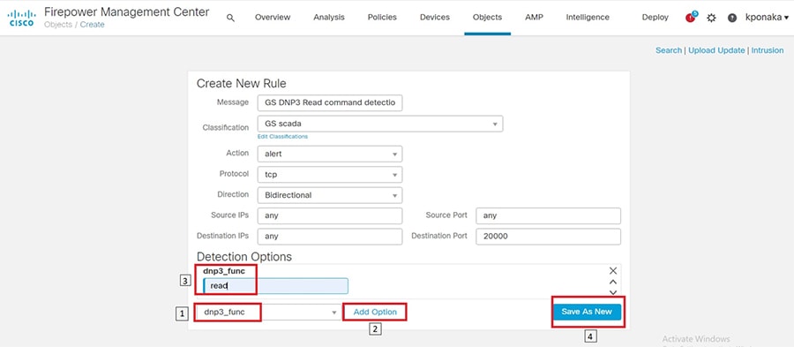Expand the Classification dropdown
This screenshot has width=794, height=347.
[379, 124]
